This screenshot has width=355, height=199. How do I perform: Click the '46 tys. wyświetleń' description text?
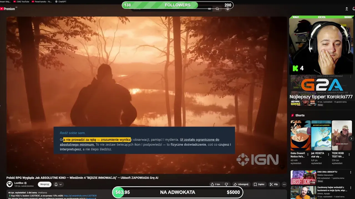(17, 193)
